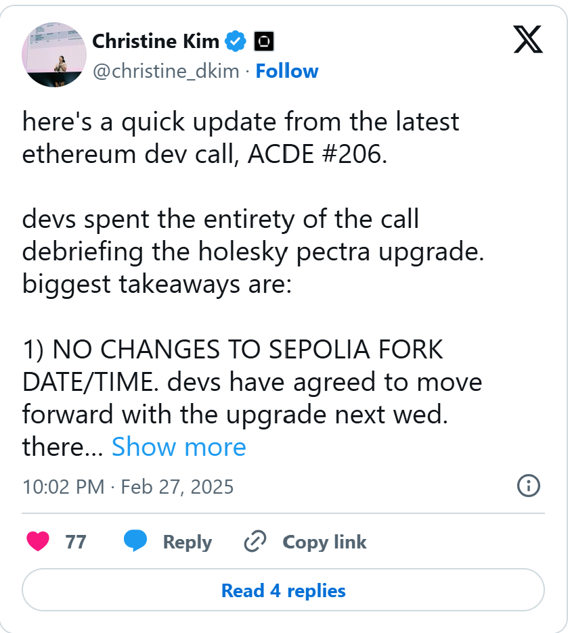Viewport: 570px width, 633px height.
Task: Click the Christine Kim display name
Action: [x=156, y=41]
